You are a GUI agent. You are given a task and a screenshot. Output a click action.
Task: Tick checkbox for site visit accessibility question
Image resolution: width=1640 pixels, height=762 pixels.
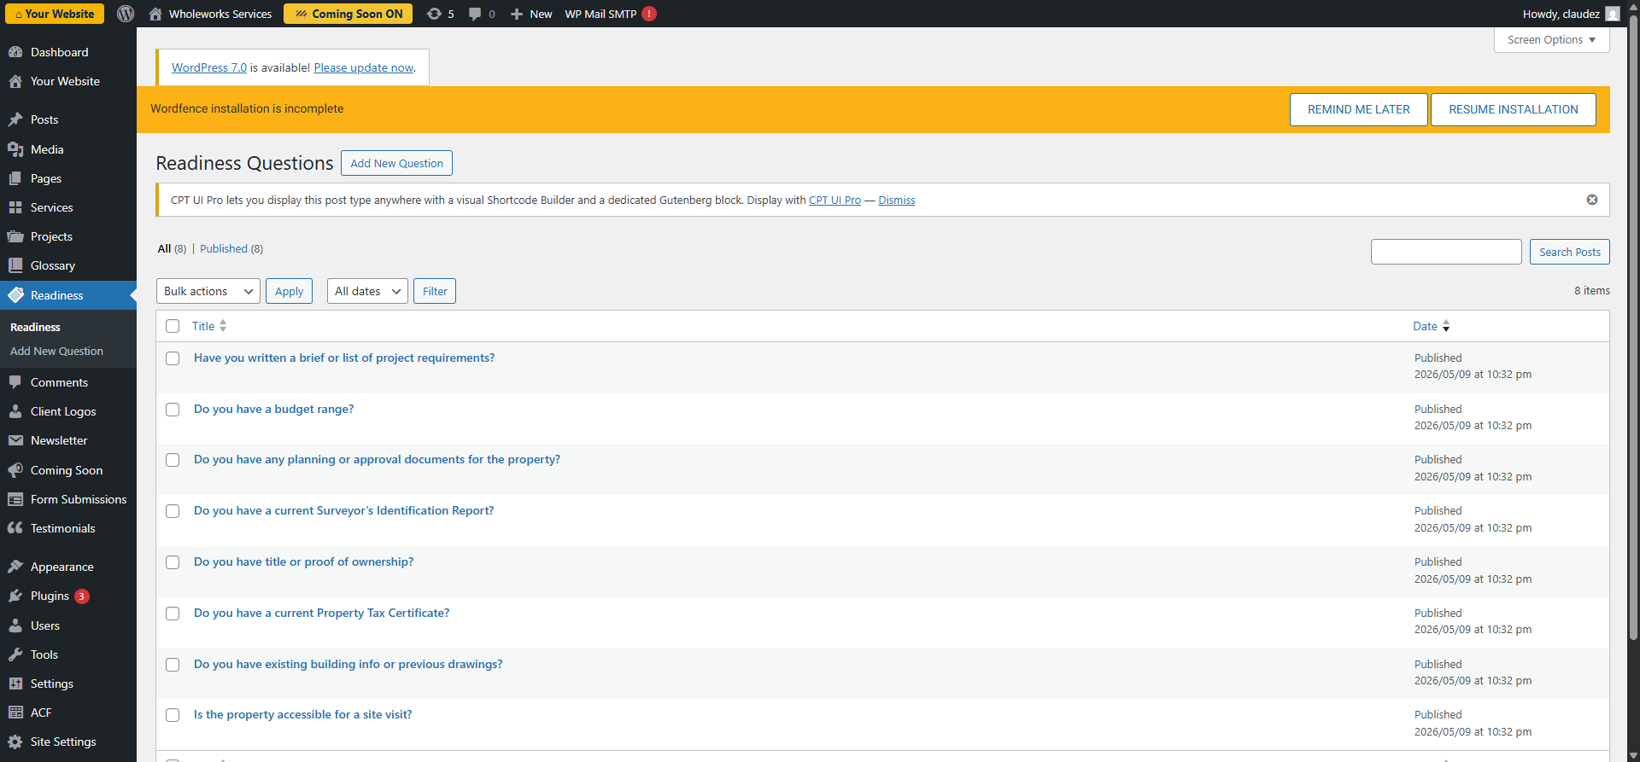(x=173, y=715)
